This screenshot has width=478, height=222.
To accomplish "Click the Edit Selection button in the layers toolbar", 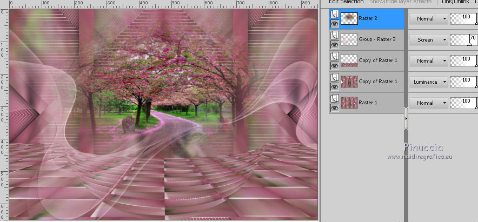I will pos(346,2).
